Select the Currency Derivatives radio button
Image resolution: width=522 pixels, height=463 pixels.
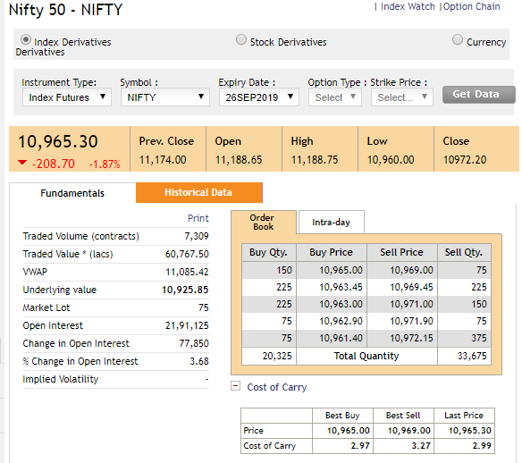click(458, 39)
